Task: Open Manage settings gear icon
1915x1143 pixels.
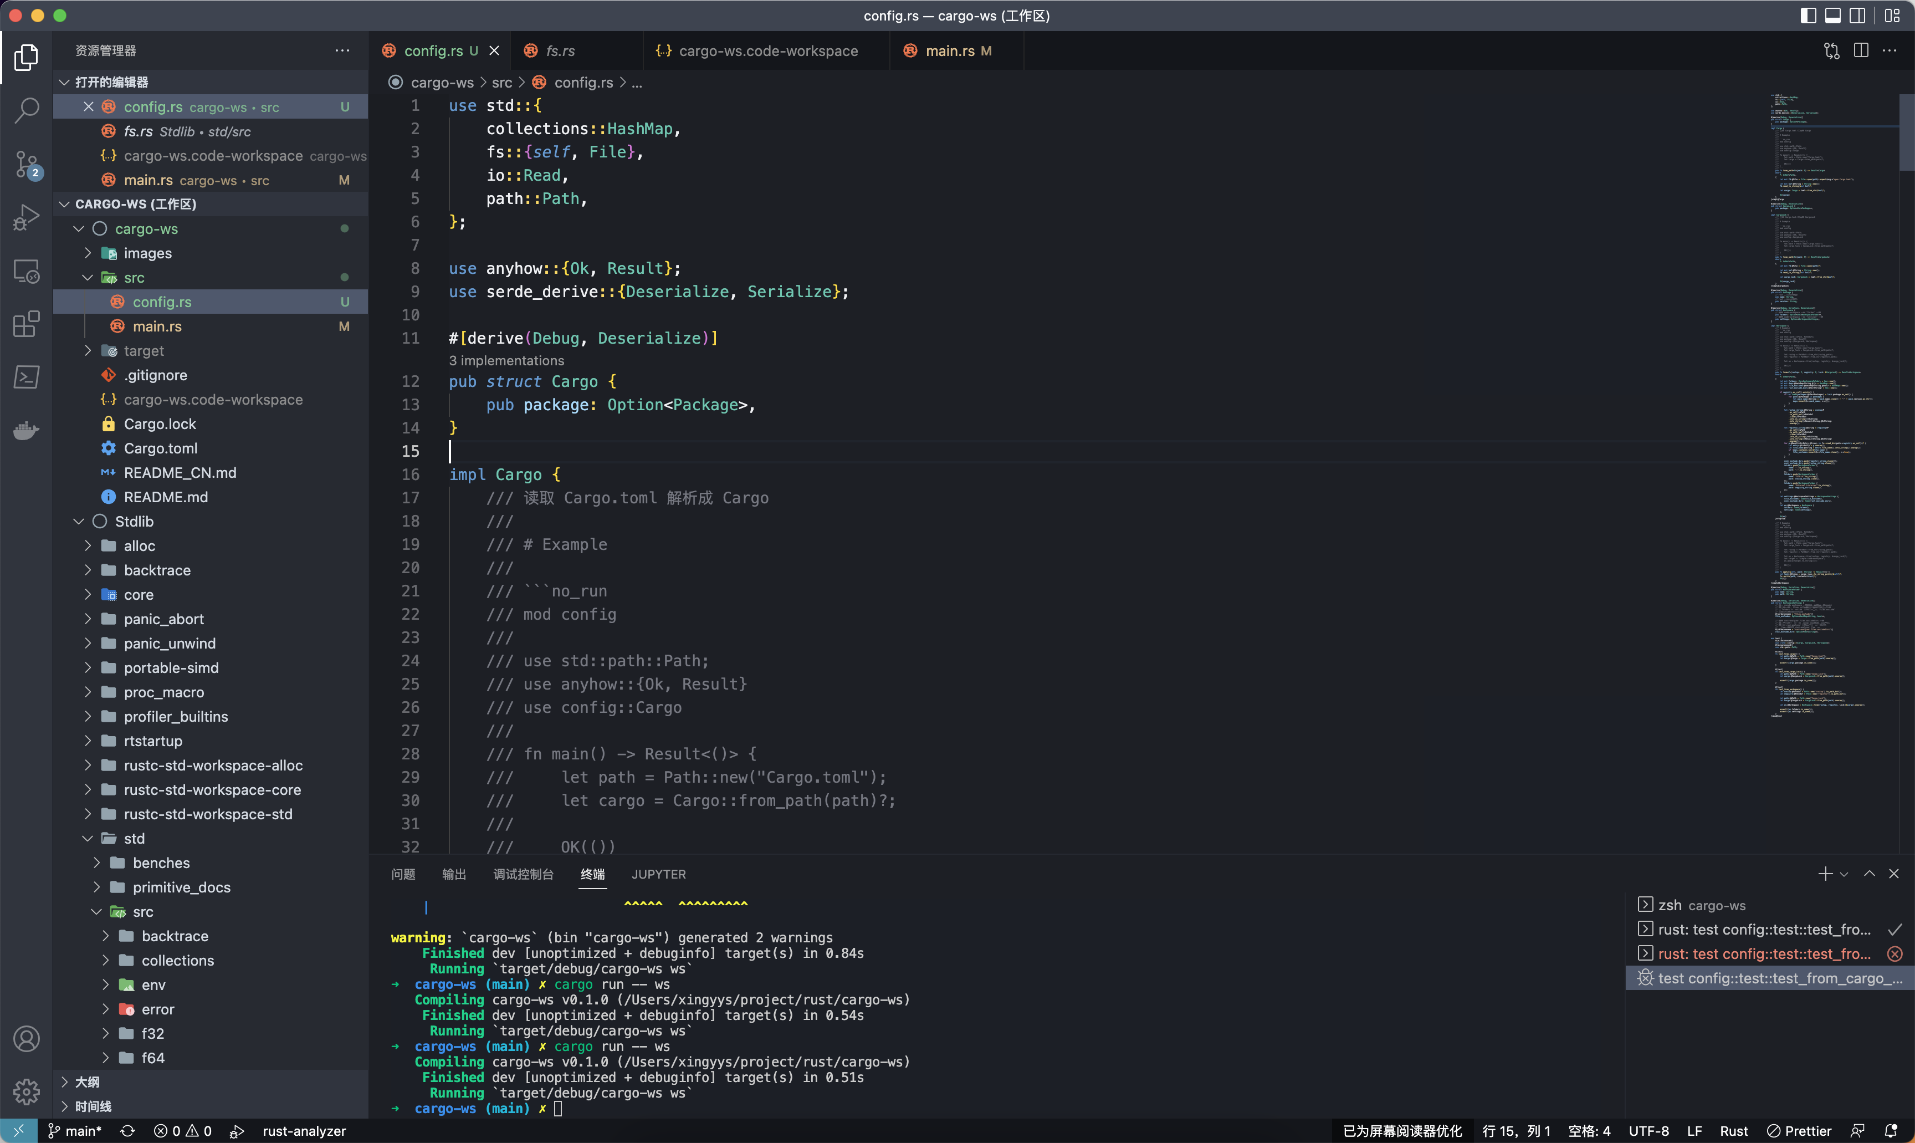Action: click(x=26, y=1091)
